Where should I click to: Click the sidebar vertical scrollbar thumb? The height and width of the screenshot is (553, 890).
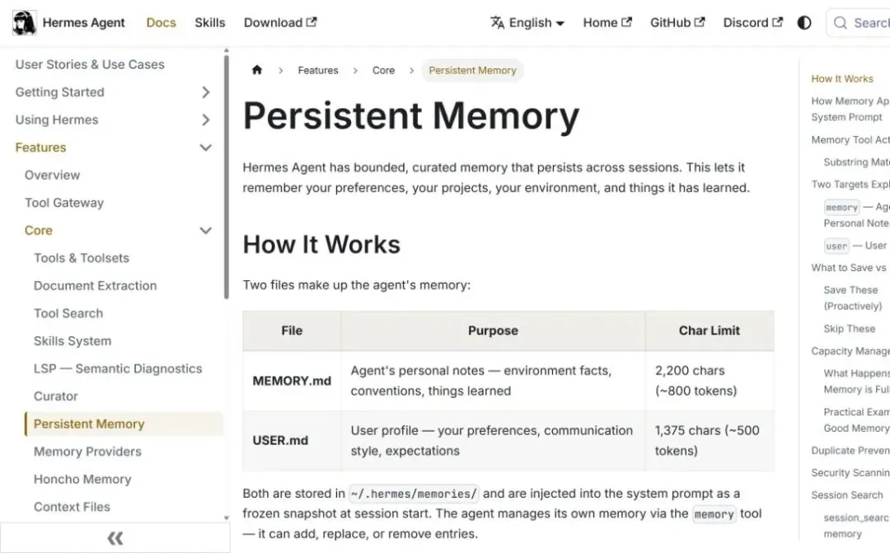click(227, 176)
